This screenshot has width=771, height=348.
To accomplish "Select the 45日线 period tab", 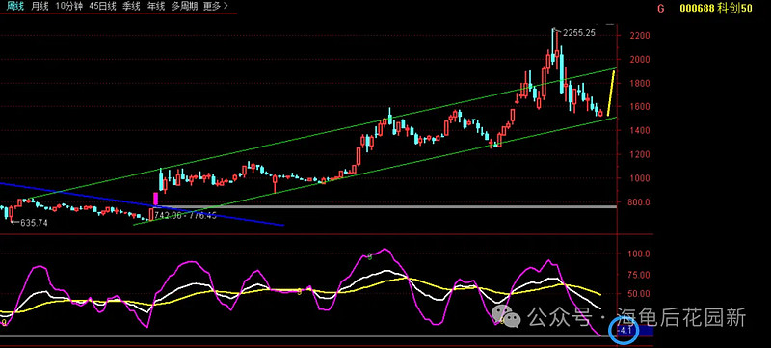I will [103, 6].
